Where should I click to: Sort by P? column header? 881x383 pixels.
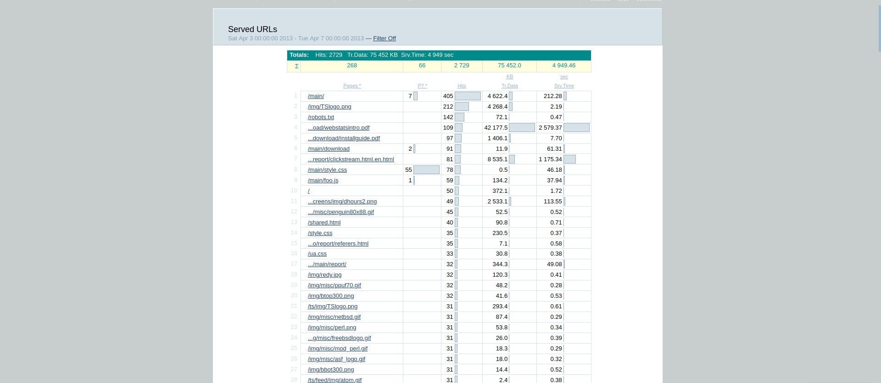coord(422,86)
